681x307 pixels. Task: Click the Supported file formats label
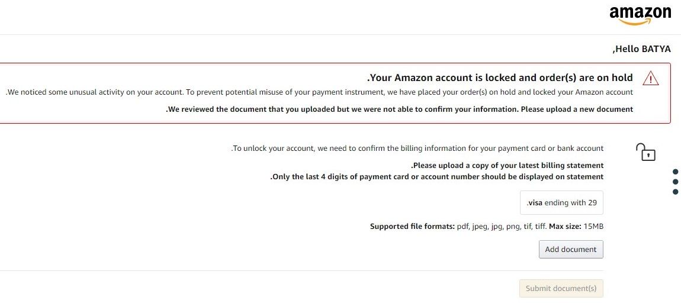pos(412,227)
